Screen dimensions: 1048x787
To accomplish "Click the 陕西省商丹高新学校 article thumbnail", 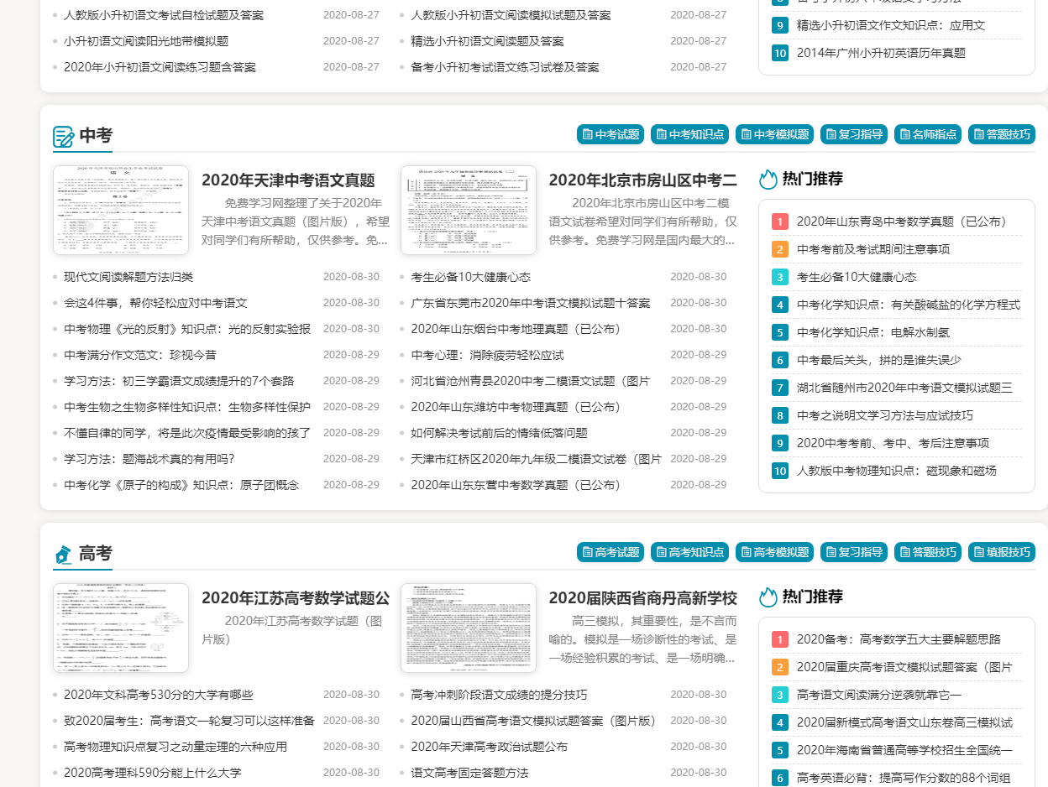I will pyautogui.click(x=468, y=628).
